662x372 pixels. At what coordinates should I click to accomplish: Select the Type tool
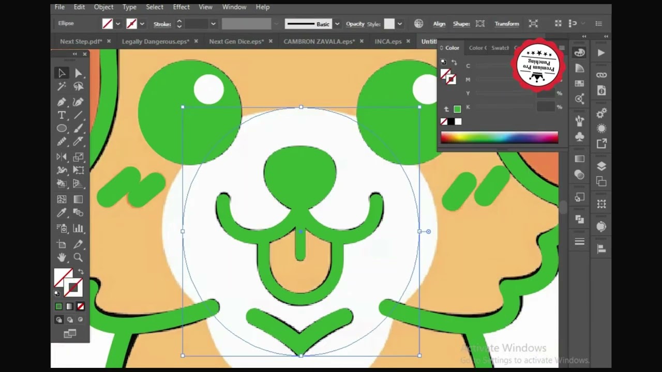tap(62, 115)
